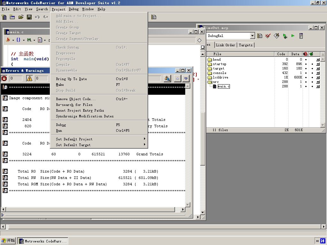
Task: Go to next message with down arrow
Action: point(186,78)
